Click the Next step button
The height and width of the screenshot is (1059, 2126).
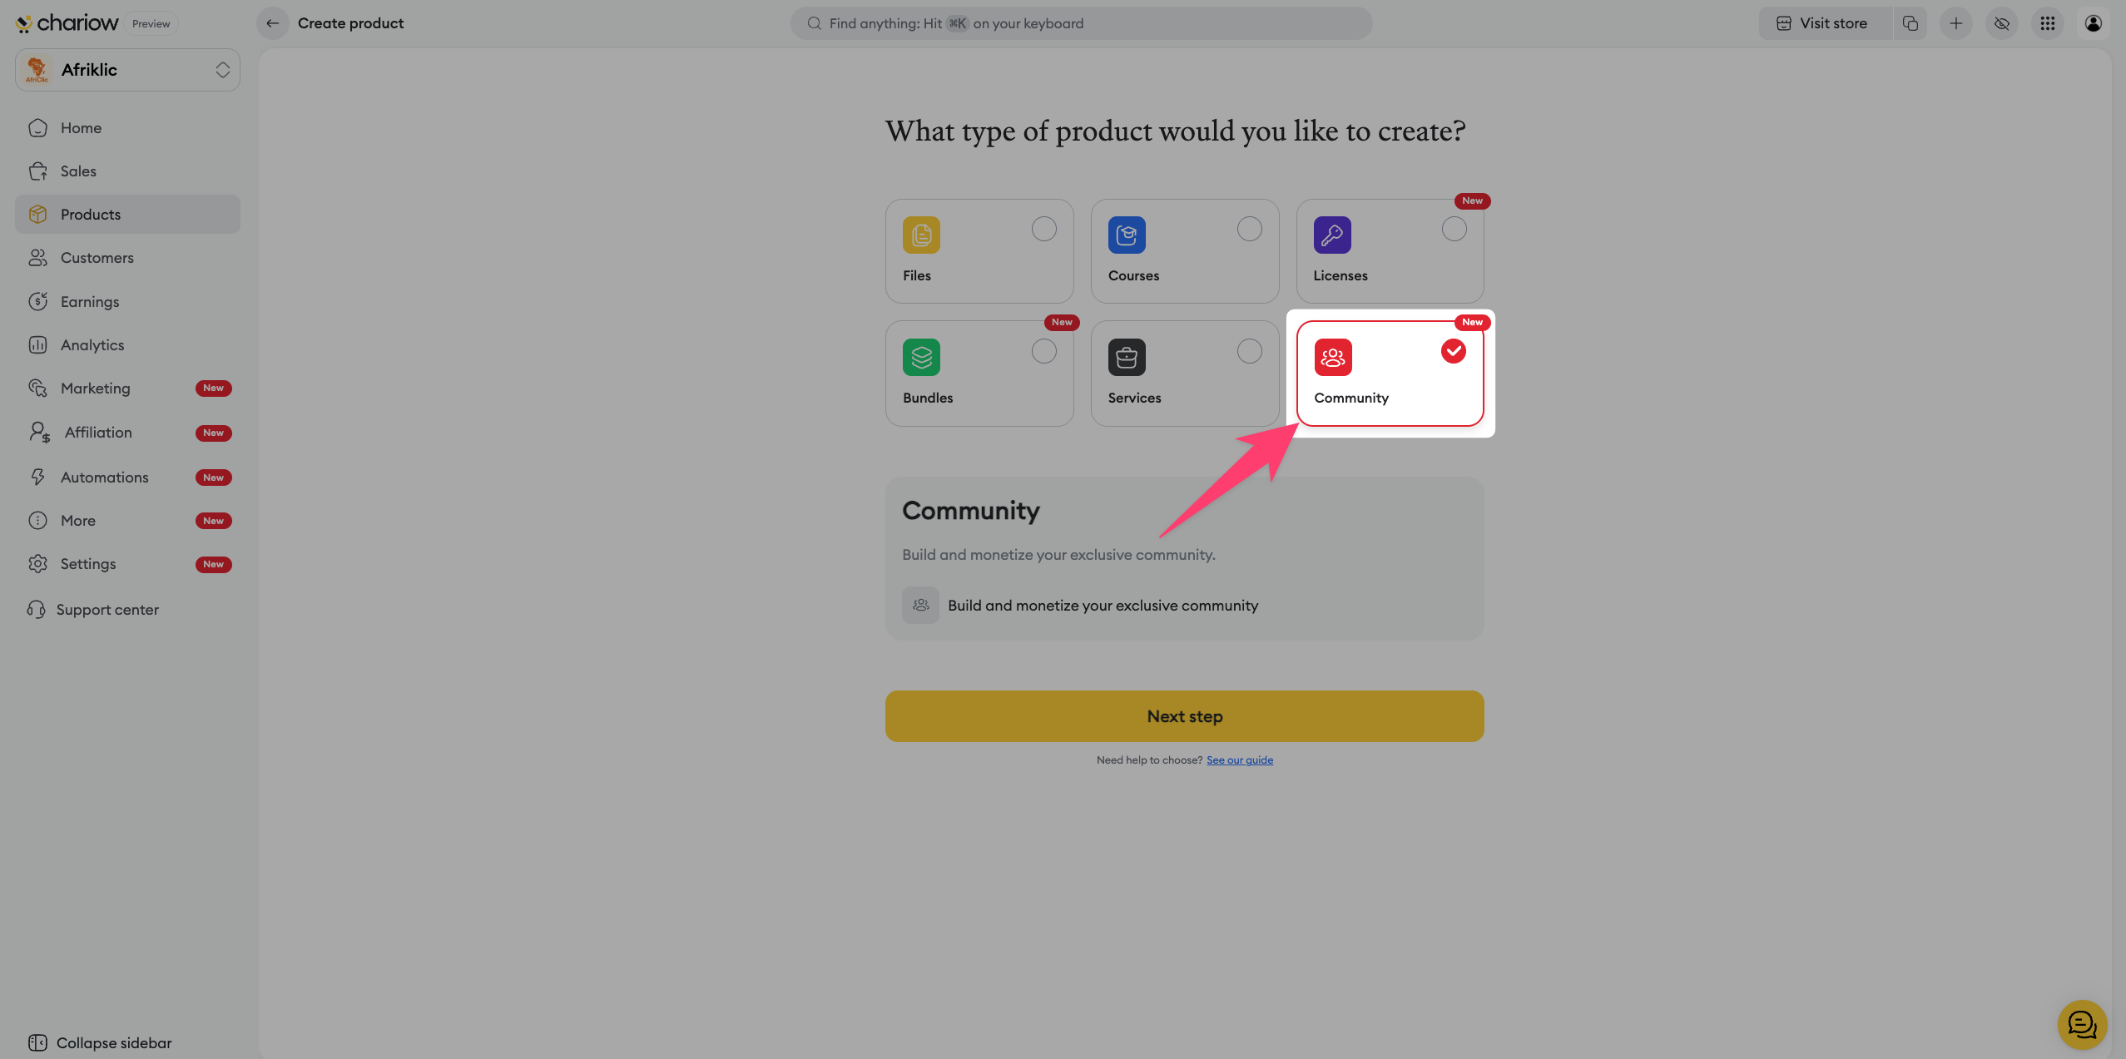click(x=1184, y=716)
